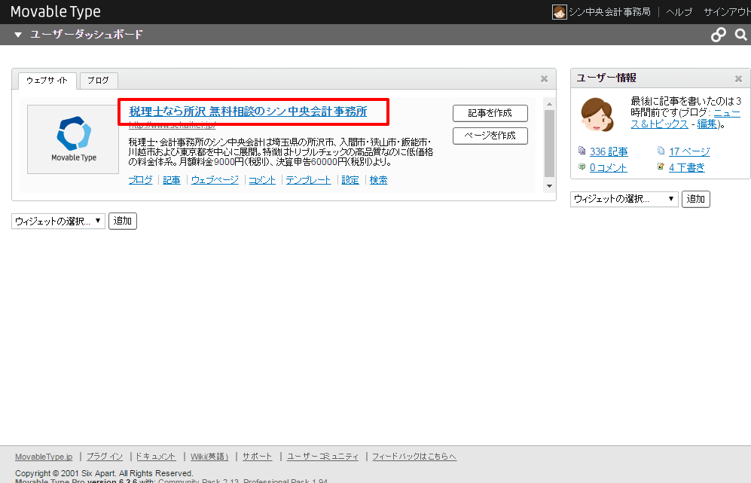The width and height of the screenshot is (751, 483).
Task: Open the 17 ページ link
Action: point(689,151)
